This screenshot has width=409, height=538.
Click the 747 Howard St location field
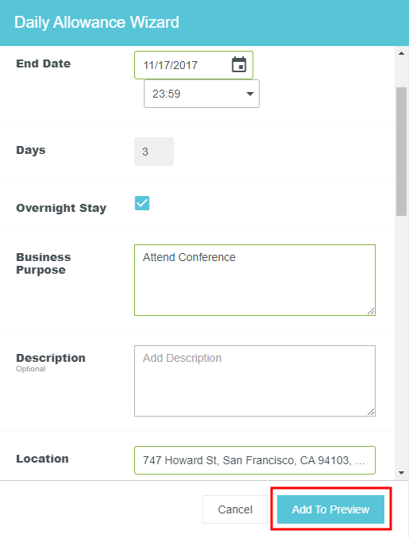click(255, 460)
